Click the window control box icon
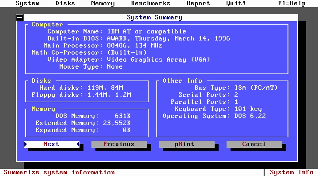This screenshot has width=318, height=176. tap(20, 18)
